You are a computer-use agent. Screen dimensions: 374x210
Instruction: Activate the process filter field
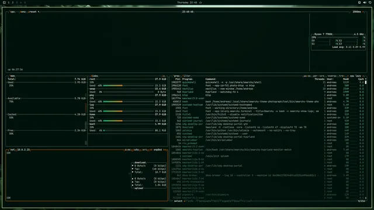click(186, 76)
